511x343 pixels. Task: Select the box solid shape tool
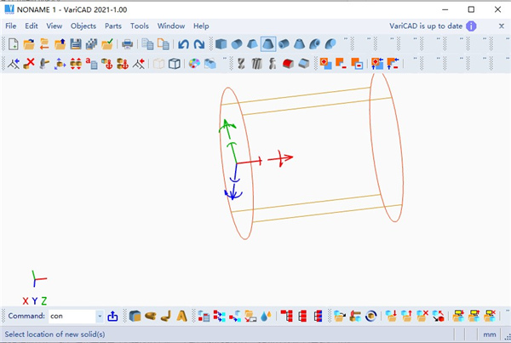(x=221, y=44)
